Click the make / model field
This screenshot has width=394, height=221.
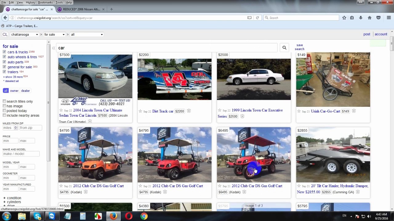pyautogui.click(x=21, y=154)
